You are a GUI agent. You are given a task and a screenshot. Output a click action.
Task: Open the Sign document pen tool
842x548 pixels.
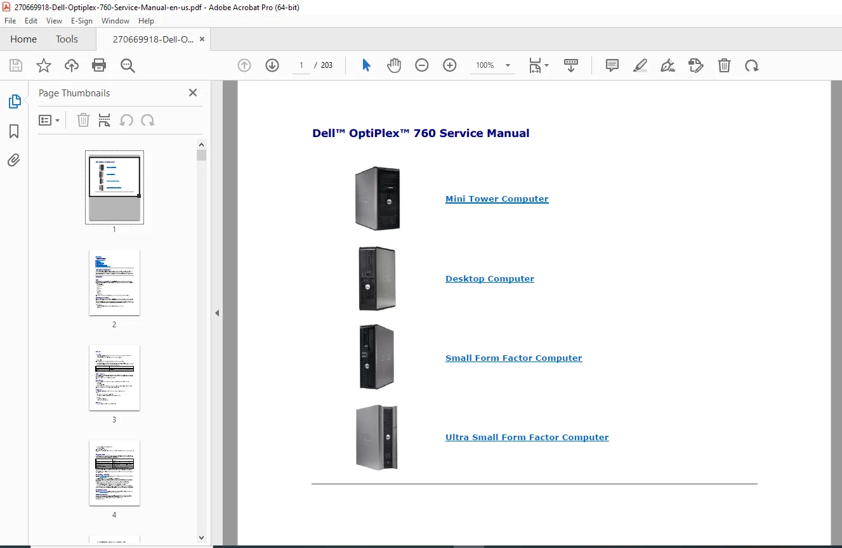click(668, 65)
